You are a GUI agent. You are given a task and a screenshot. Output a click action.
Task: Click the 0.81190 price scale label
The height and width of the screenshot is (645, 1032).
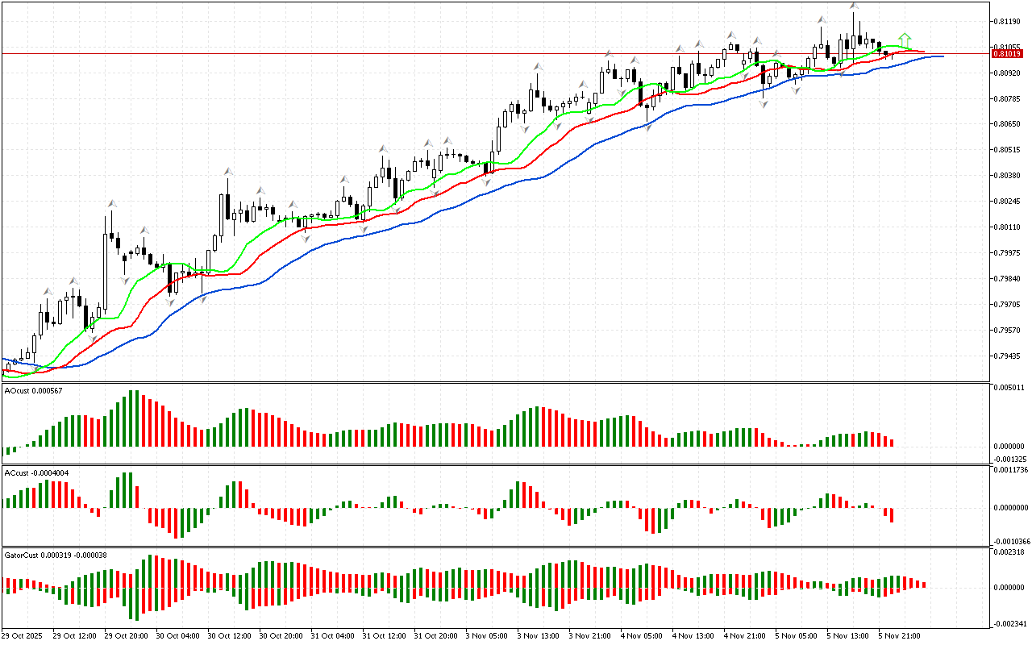(1005, 21)
